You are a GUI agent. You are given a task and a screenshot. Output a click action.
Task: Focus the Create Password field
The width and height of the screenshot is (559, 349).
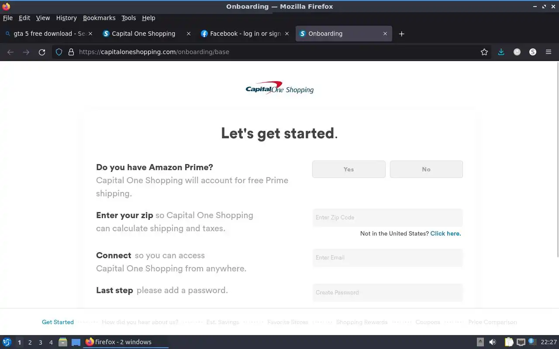point(387,292)
